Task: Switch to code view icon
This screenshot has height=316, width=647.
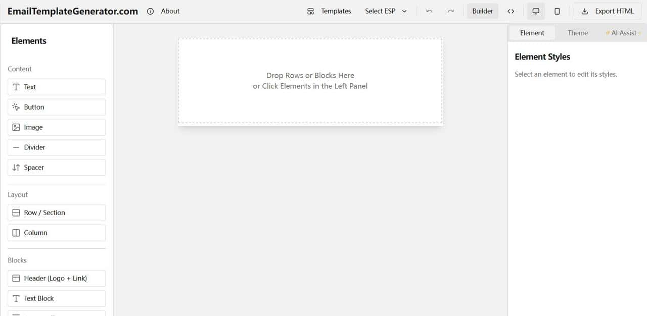Action: click(511, 11)
